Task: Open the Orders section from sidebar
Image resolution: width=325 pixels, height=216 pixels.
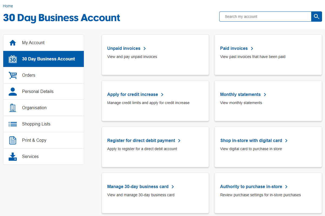Action: coord(28,75)
